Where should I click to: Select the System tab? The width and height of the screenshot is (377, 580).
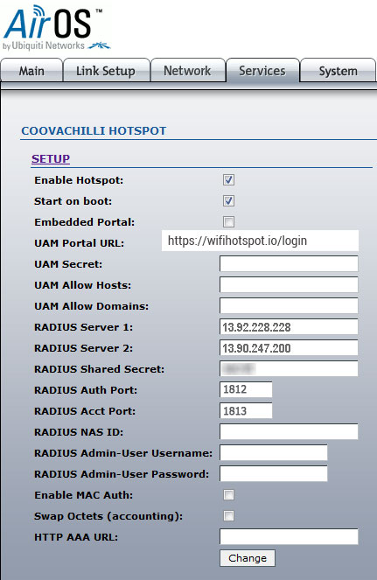(x=339, y=71)
